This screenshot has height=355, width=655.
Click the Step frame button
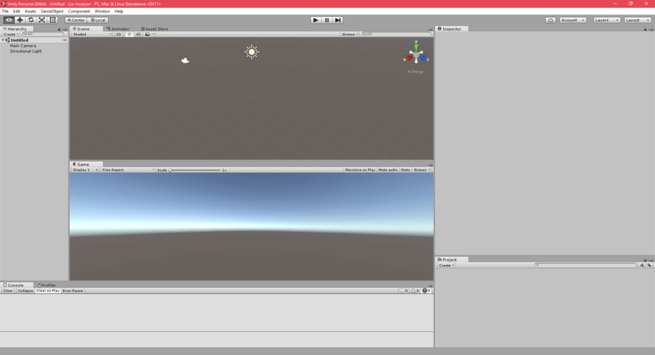click(x=338, y=20)
